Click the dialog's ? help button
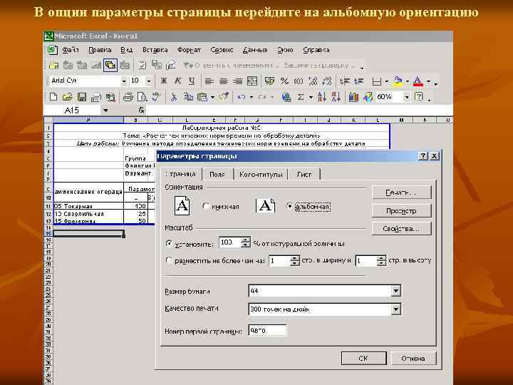The height and width of the screenshot is (385, 513). click(x=423, y=156)
